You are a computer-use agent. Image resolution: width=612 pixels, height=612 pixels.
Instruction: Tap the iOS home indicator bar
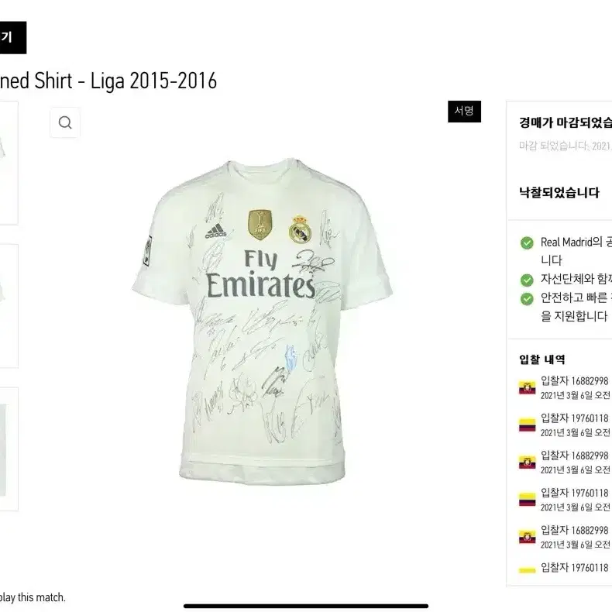click(306, 606)
